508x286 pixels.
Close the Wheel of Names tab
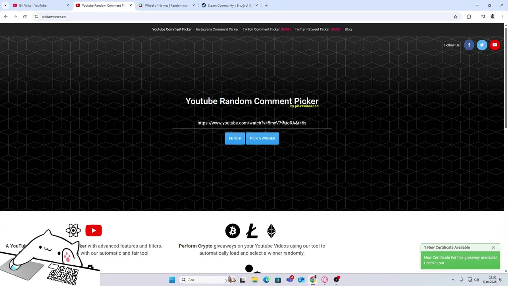coord(193,6)
